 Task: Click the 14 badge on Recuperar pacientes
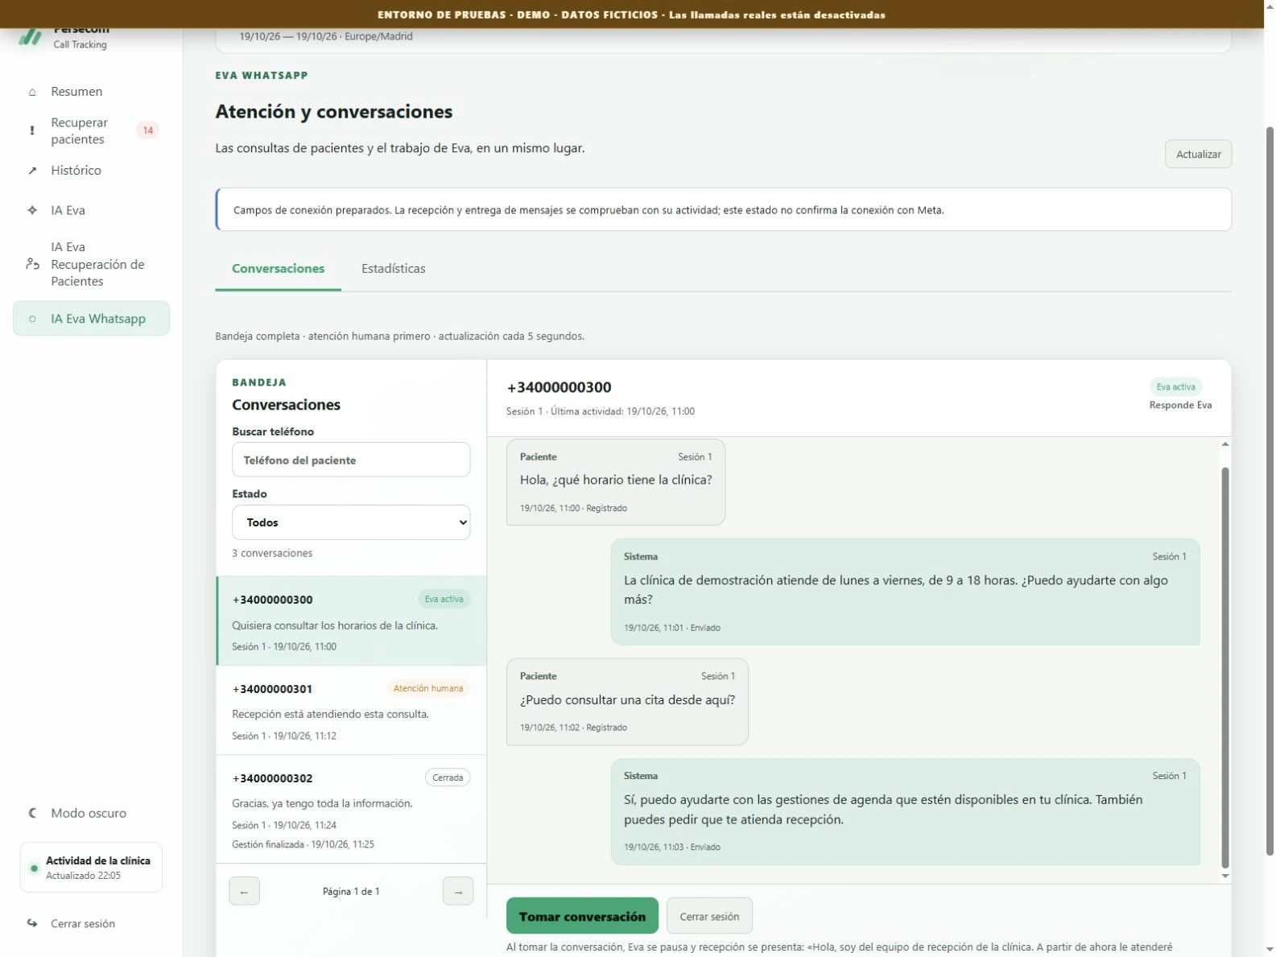pos(147,130)
